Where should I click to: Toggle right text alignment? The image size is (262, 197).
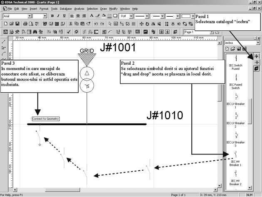coord(83,16)
